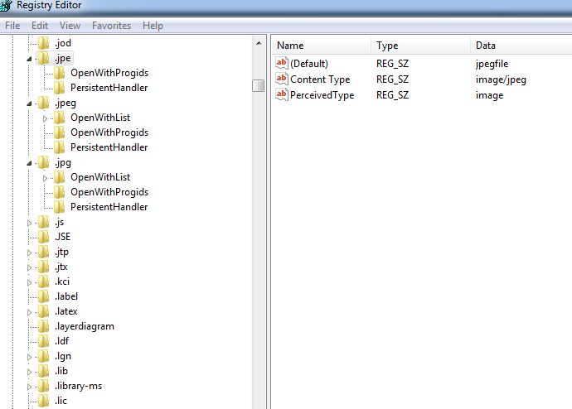The image size is (572, 409).
Task: Expand the .jtp key
Action: tap(29, 253)
